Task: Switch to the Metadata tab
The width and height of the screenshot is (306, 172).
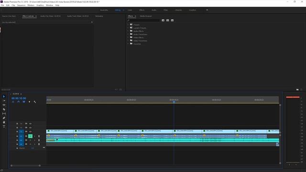Action: (99, 16)
